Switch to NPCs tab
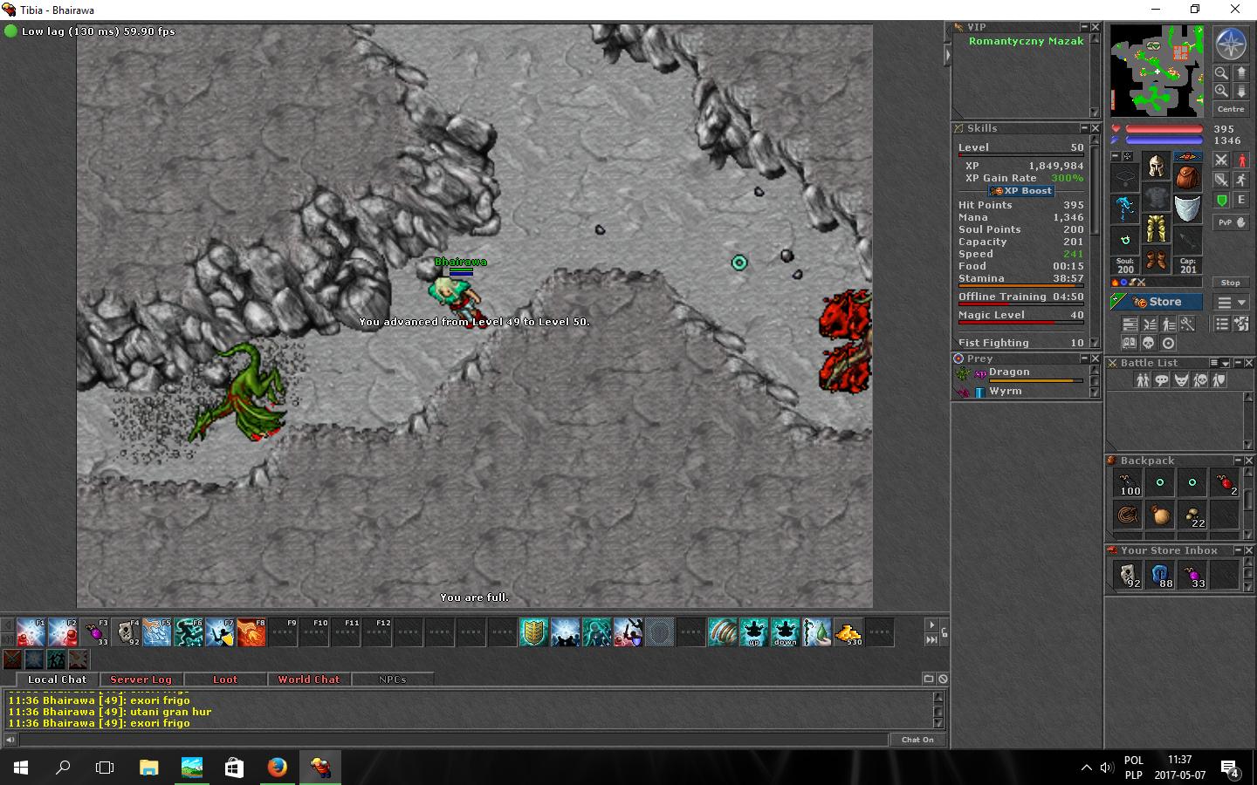Image resolution: width=1257 pixels, height=785 pixels. tap(393, 679)
